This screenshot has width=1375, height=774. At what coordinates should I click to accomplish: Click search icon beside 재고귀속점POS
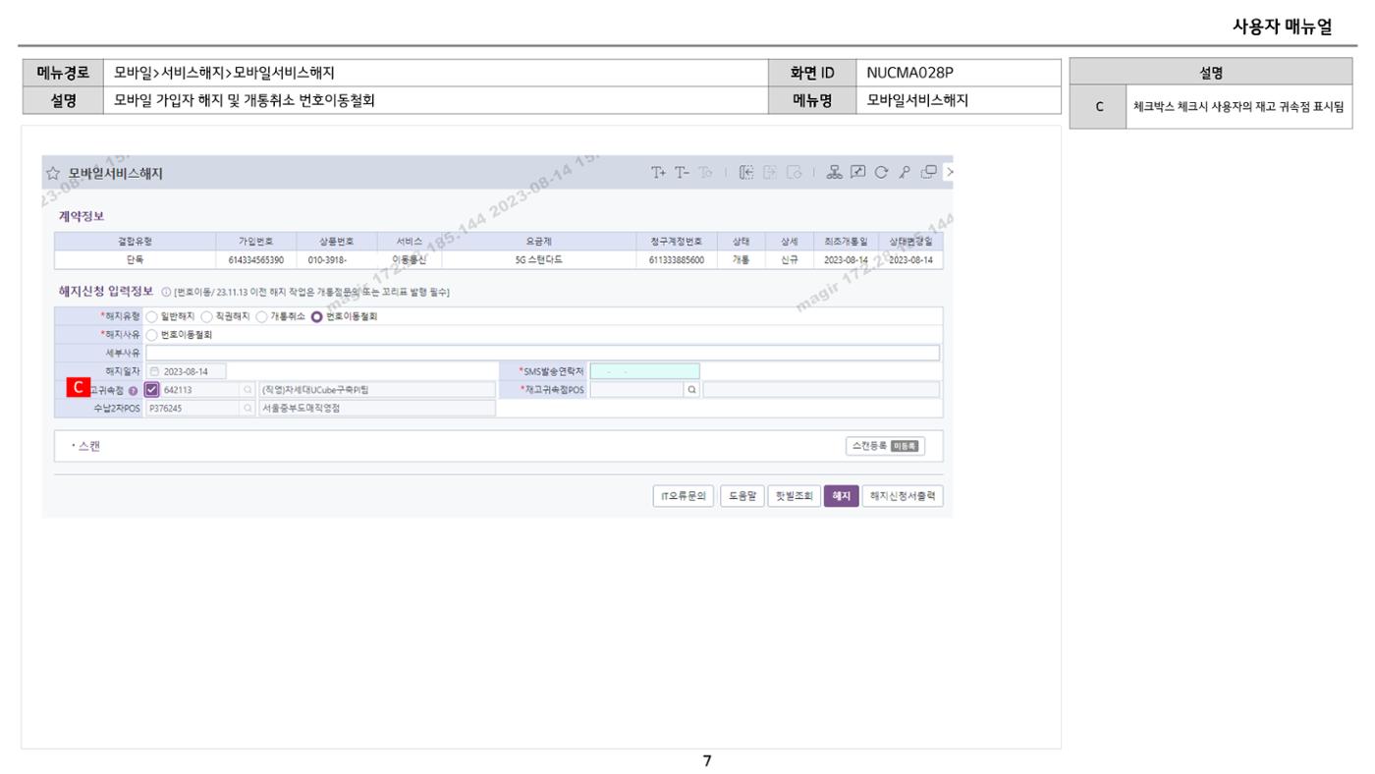click(x=691, y=390)
